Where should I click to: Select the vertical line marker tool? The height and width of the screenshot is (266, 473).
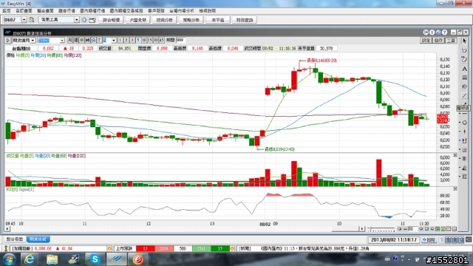point(465,132)
